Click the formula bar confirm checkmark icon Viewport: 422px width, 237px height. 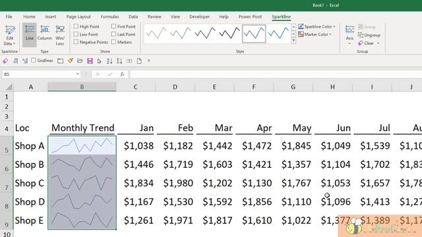pyautogui.click(x=110, y=74)
